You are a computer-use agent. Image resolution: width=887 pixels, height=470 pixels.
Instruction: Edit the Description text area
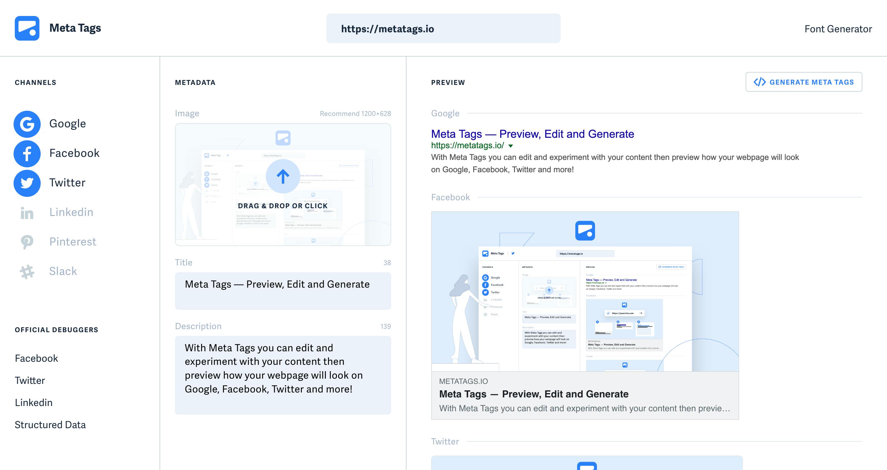click(283, 375)
